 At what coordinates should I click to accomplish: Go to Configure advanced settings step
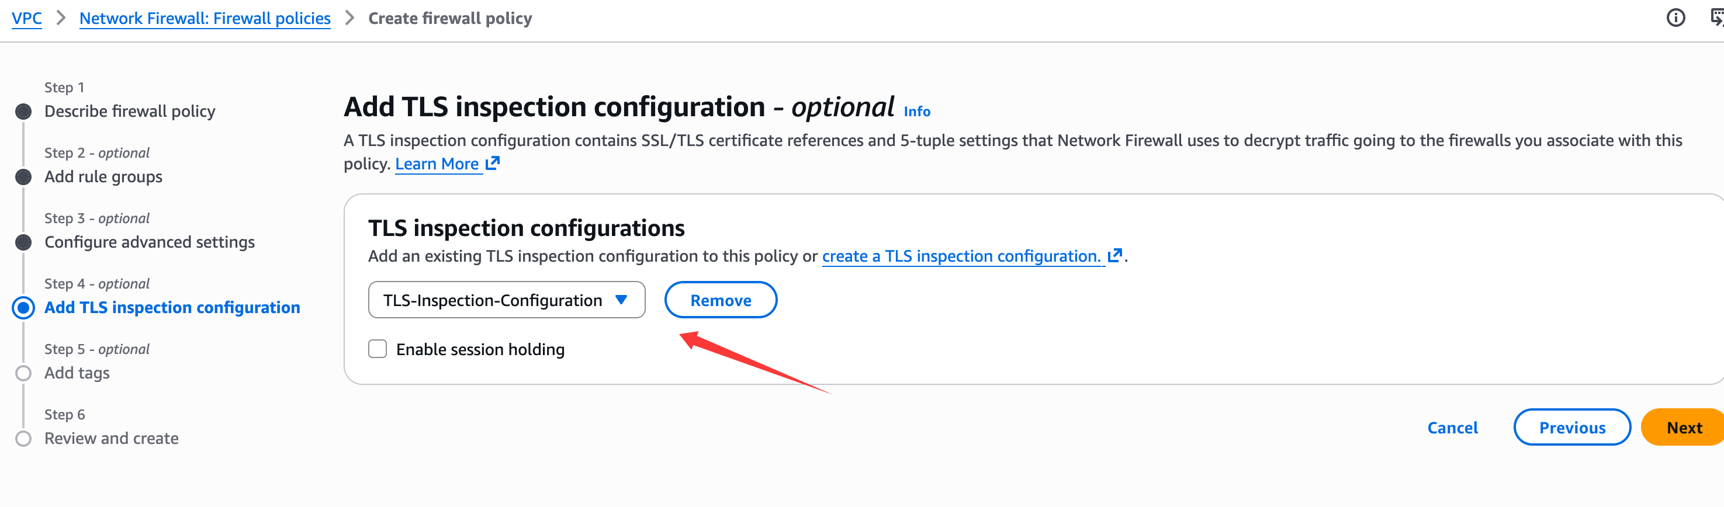pyautogui.click(x=149, y=242)
